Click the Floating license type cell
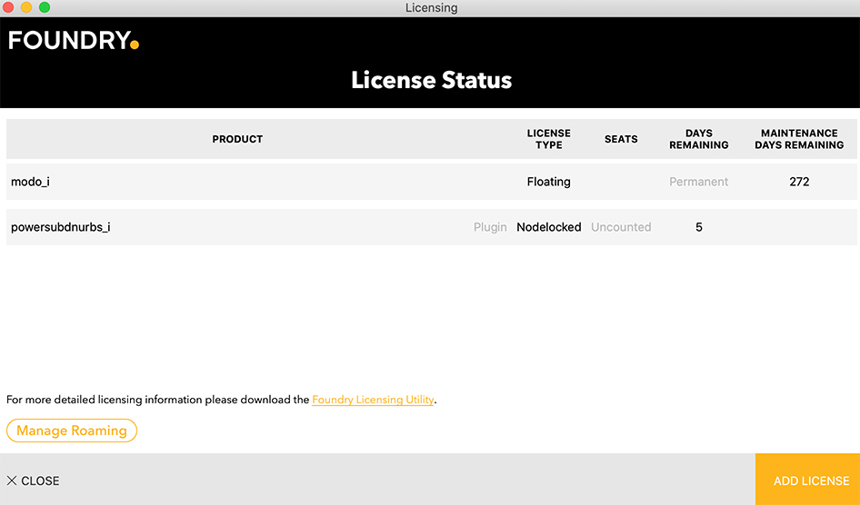This screenshot has height=505, width=860. (548, 182)
